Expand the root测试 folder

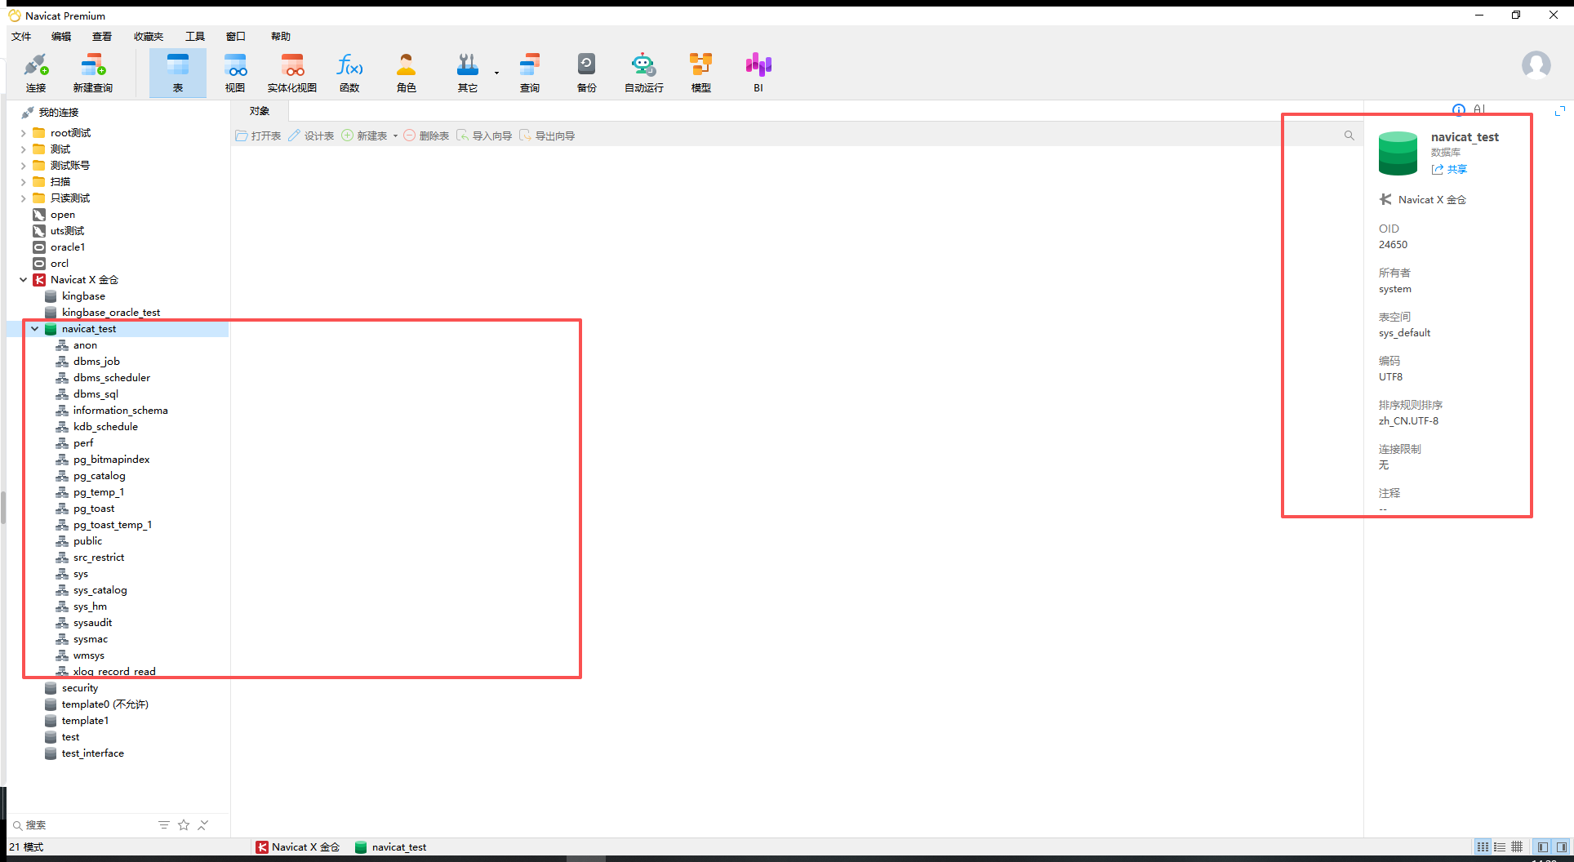pos(23,133)
